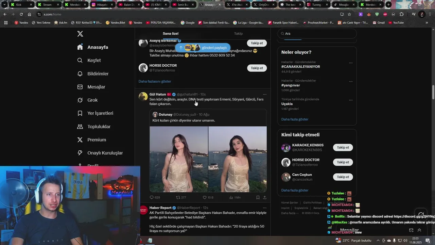Bookmark this page with star icon
The width and height of the screenshot is (435, 245).
349,14
